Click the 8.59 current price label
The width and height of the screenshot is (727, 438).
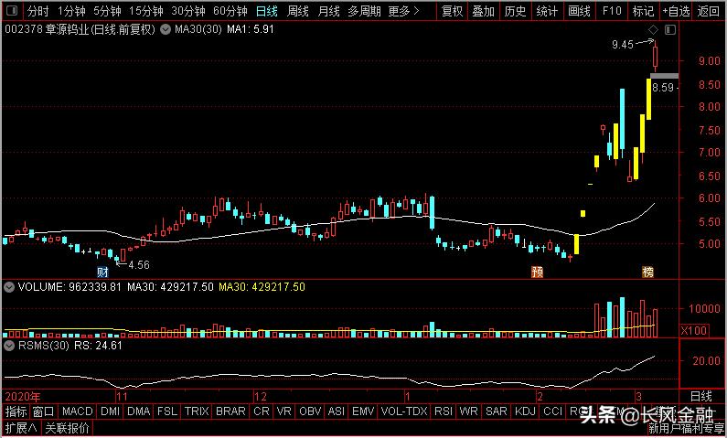tap(663, 87)
